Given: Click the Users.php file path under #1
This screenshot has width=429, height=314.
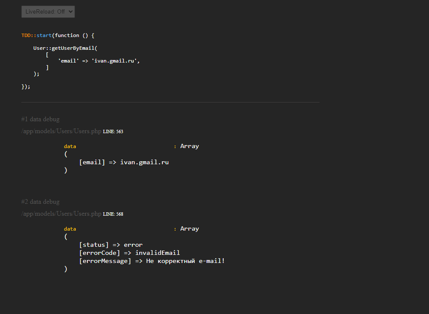Looking at the screenshot, I should (61, 131).
